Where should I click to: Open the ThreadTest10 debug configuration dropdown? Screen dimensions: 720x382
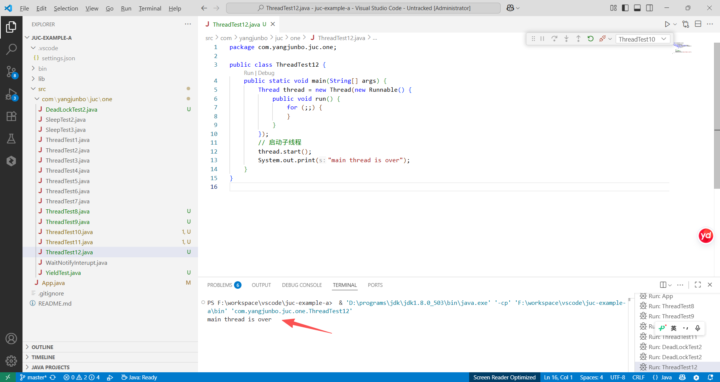click(642, 39)
